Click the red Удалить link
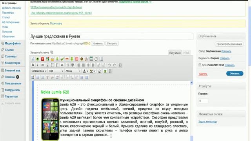Image resolution: width=251 pixels, height=141 pixels. click(203, 74)
